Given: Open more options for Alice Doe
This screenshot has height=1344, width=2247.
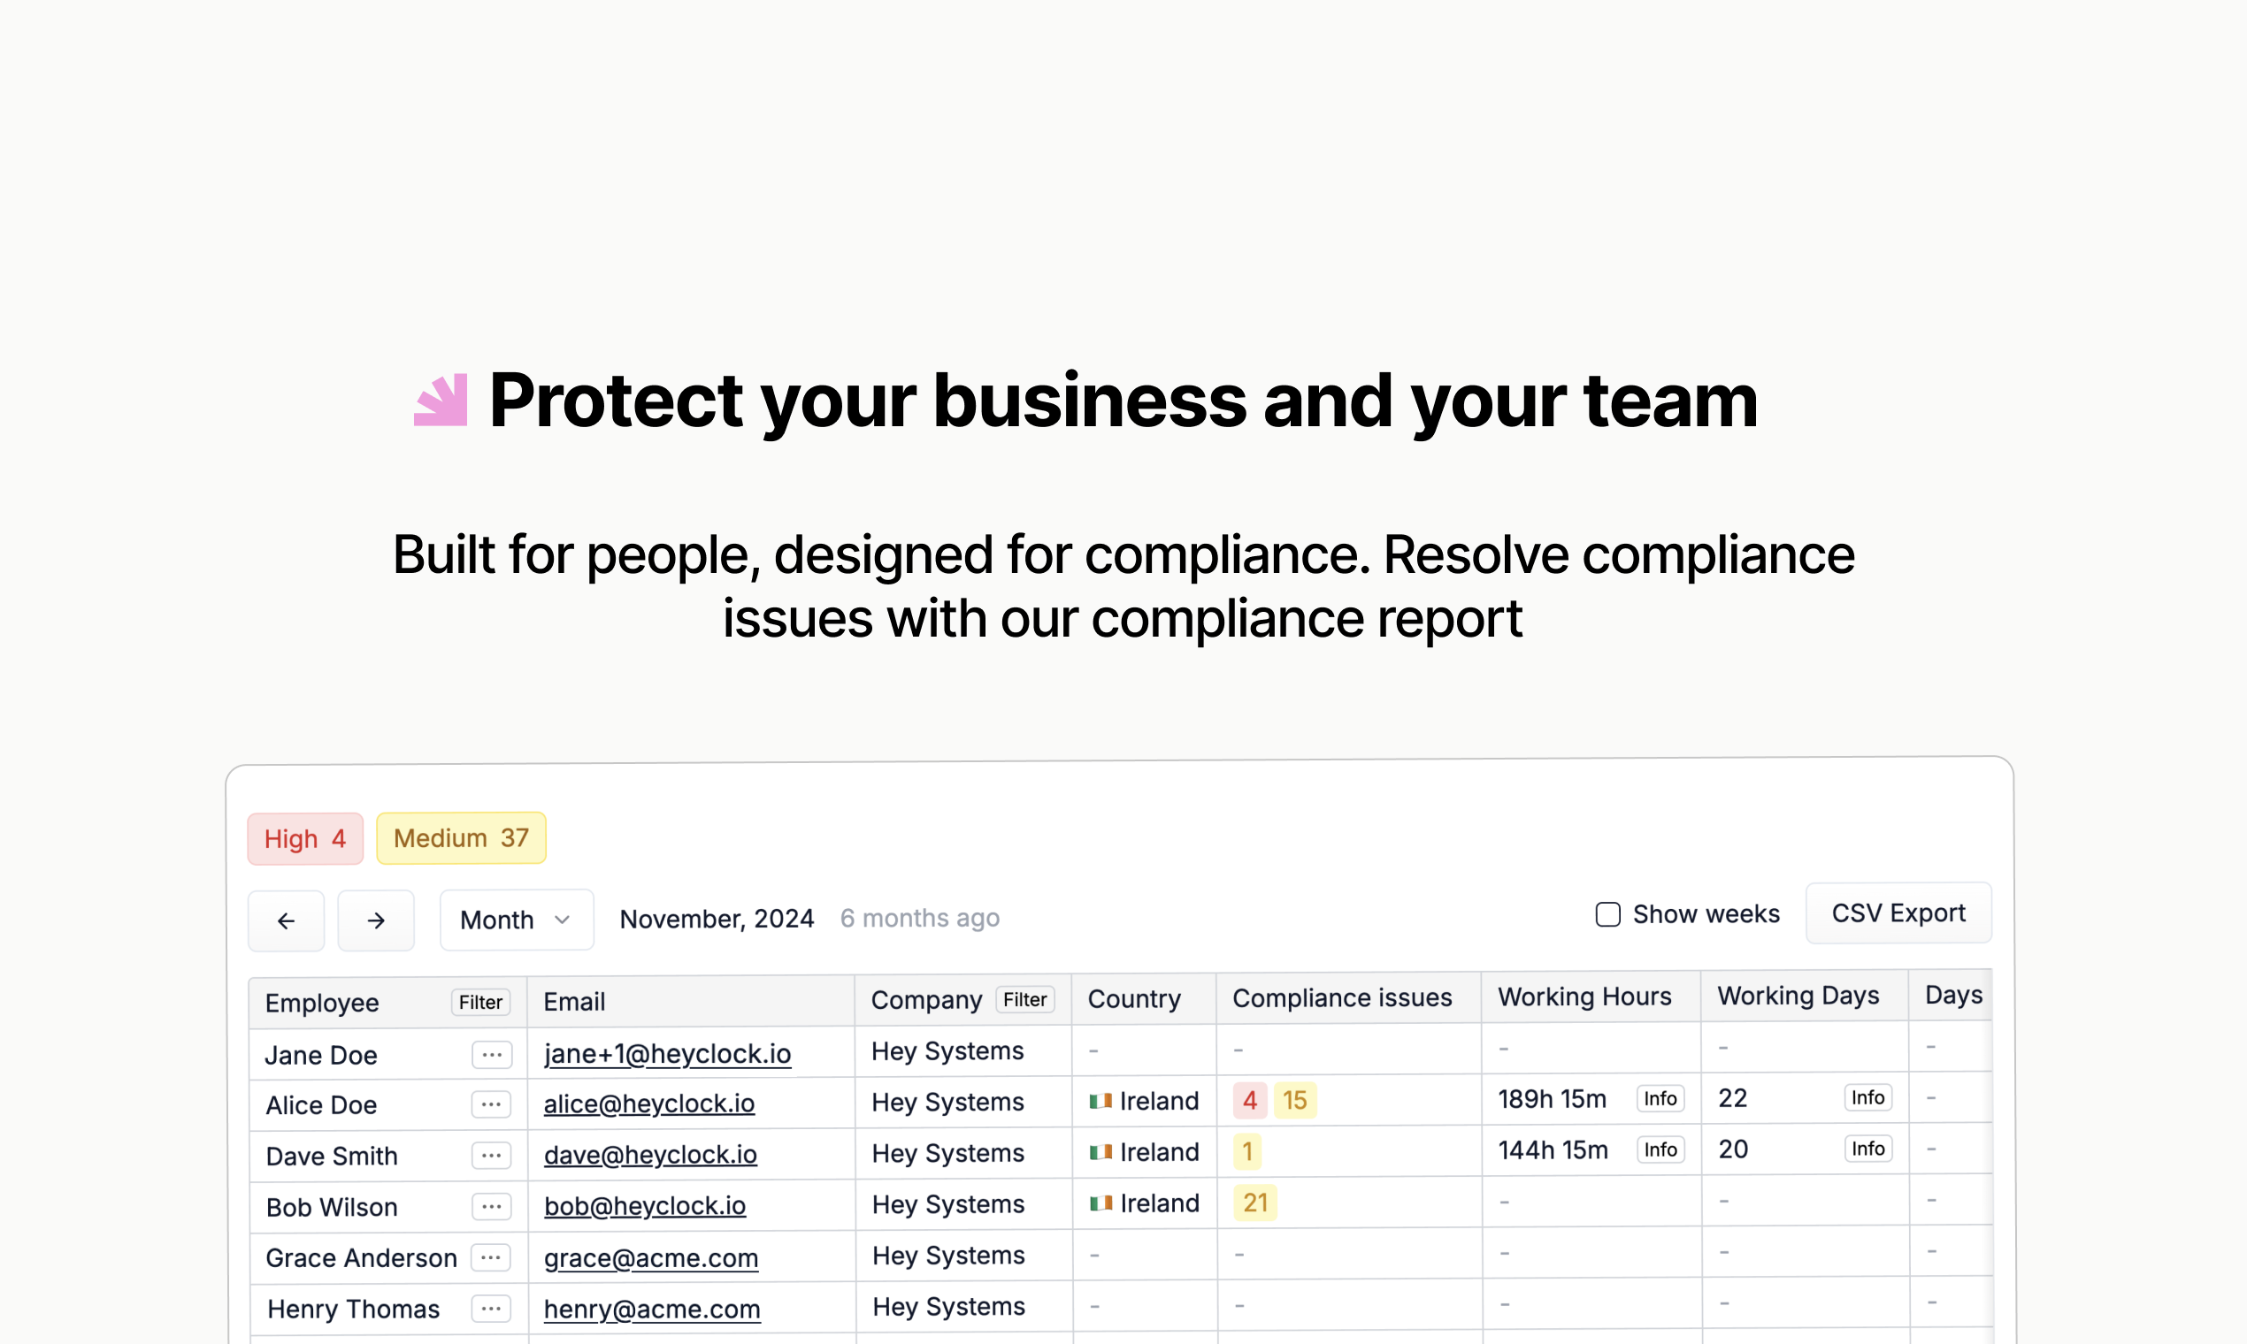Looking at the screenshot, I should (492, 1105).
